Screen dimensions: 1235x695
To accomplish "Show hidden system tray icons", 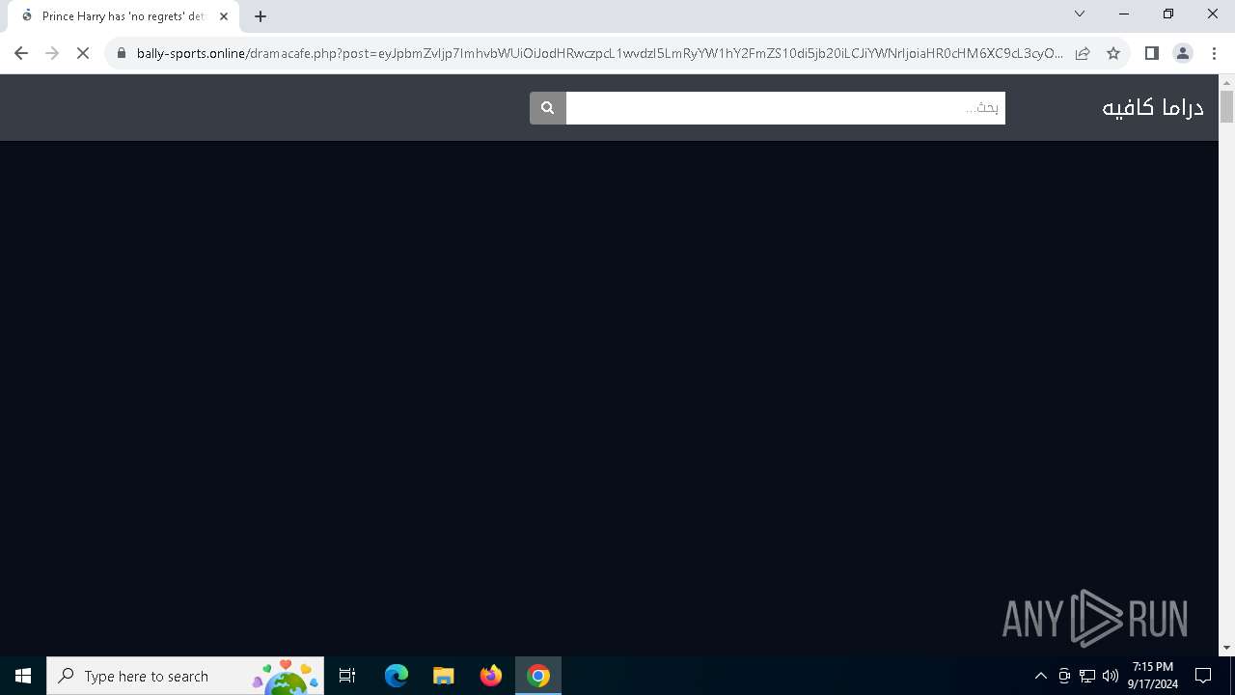I will tap(1041, 676).
